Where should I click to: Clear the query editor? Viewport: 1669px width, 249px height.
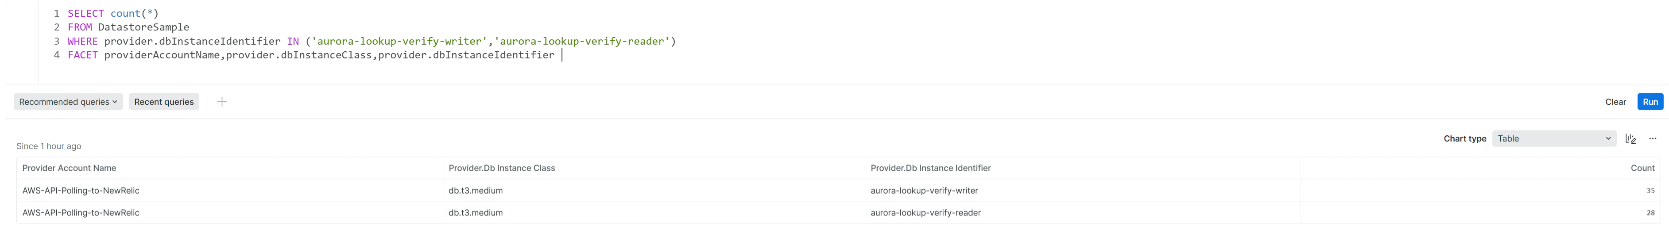pyautogui.click(x=1615, y=102)
